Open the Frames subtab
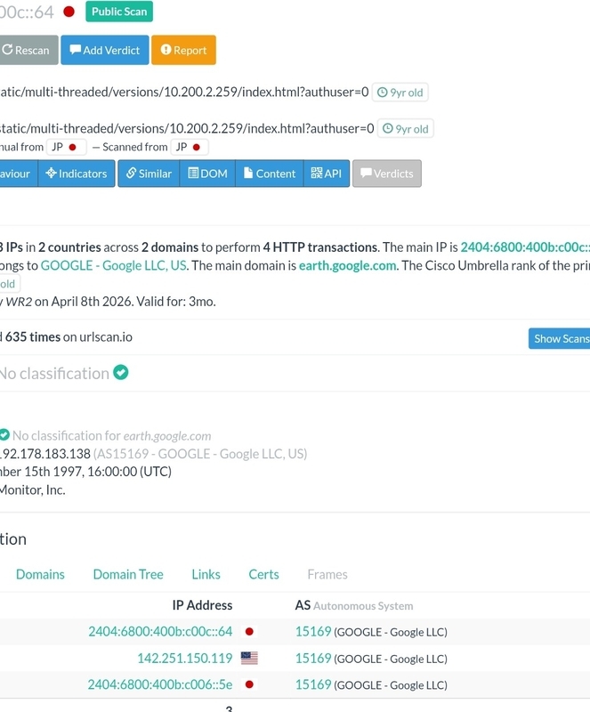 (x=327, y=574)
